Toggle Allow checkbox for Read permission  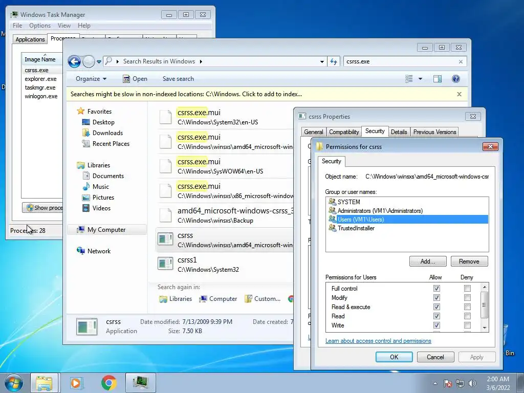pos(436,316)
